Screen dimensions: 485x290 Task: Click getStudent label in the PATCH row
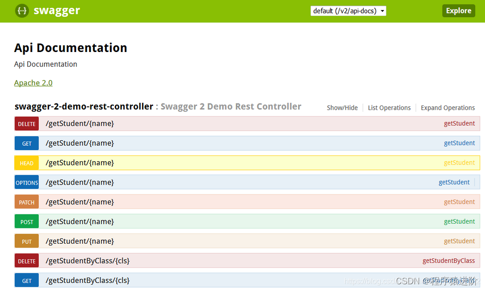(459, 202)
